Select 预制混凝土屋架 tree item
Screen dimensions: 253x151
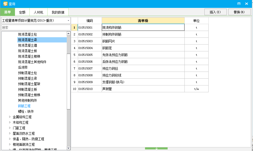coord(29,84)
